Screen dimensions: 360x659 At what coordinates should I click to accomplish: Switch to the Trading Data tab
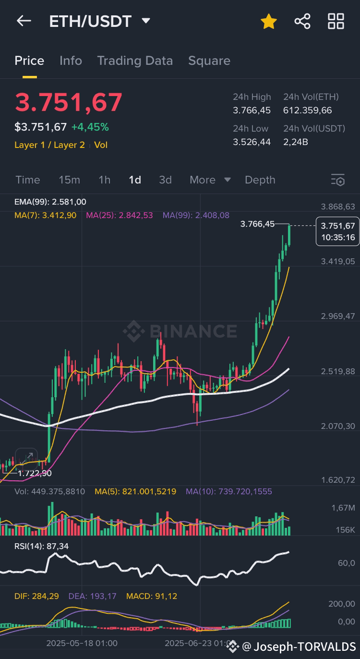(135, 61)
